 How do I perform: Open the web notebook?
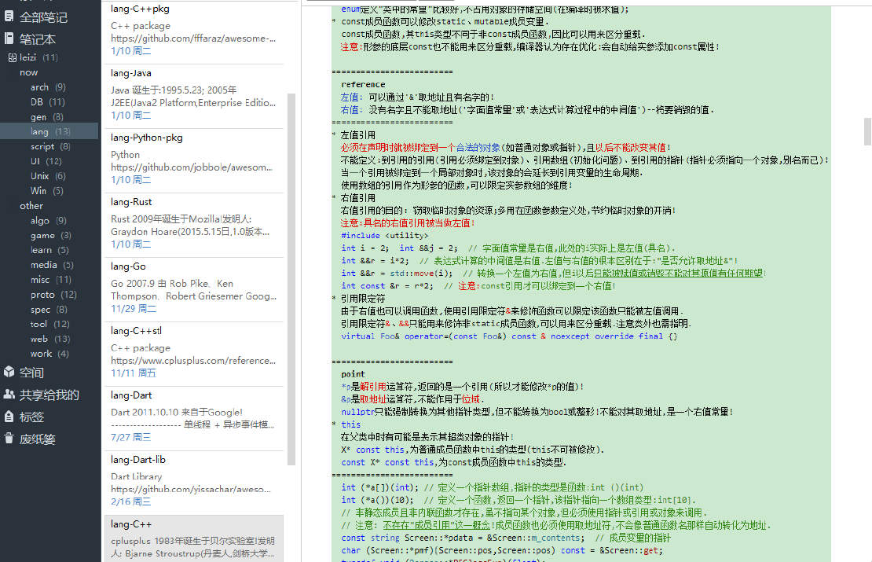click(49, 339)
